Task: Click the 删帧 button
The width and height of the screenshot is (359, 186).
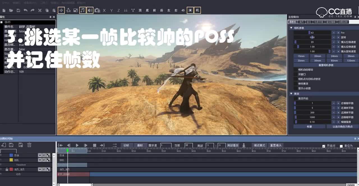Action: [140, 145]
